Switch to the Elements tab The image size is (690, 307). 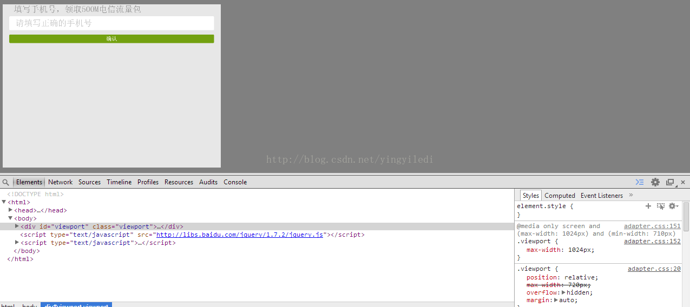tap(29, 182)
